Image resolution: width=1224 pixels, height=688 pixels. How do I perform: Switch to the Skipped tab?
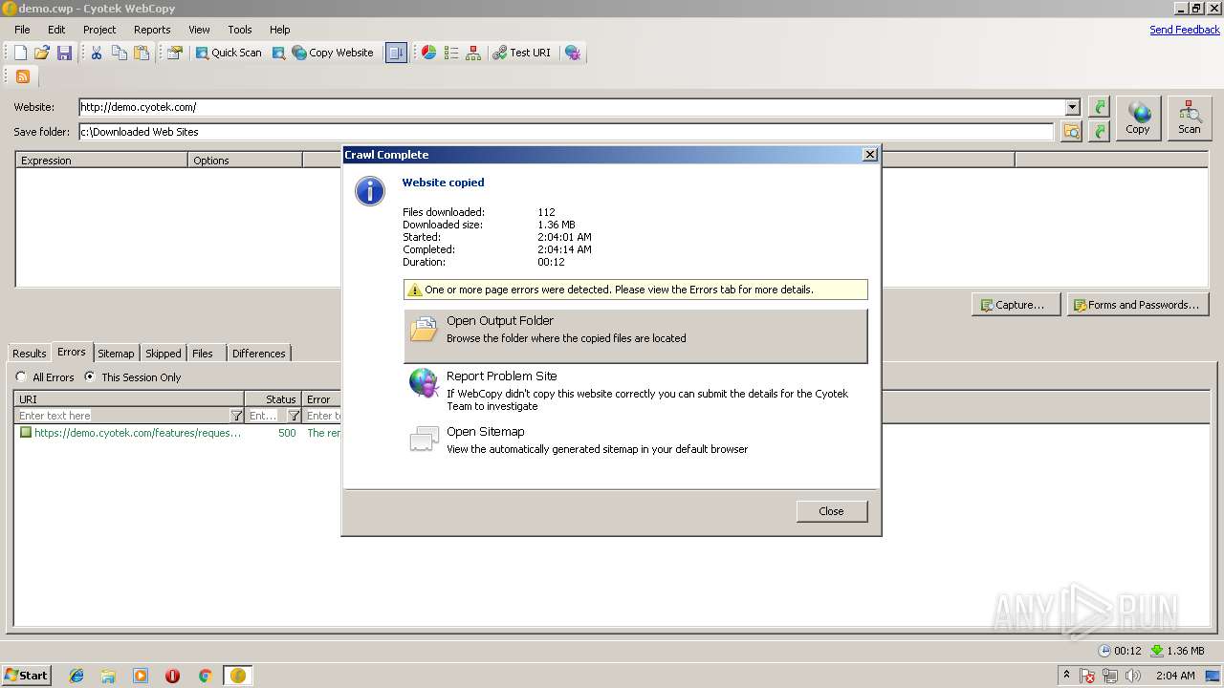163,354
